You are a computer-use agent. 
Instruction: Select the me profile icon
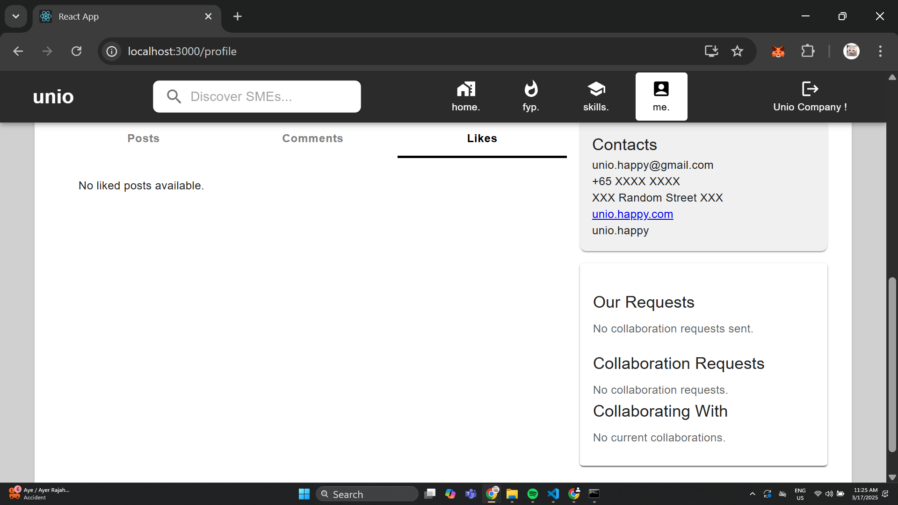(x=661, y=89)
